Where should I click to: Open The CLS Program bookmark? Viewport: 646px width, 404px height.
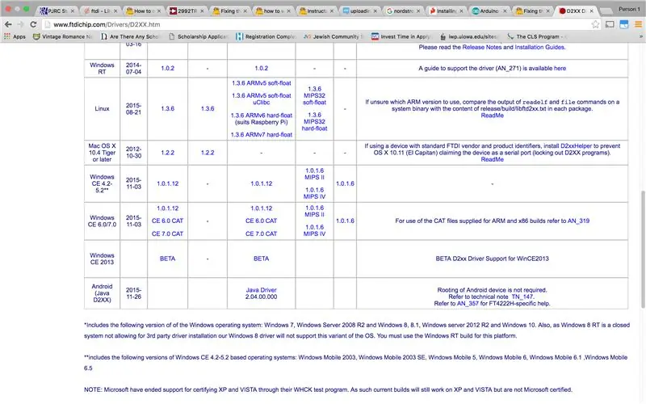coord(536,36)
